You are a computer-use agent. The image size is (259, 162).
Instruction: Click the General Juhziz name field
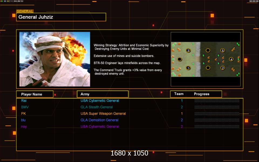pyautogui.click(x=61, y=17)
